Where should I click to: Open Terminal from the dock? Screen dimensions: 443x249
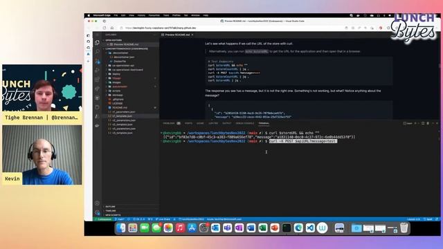click(287, 228)
